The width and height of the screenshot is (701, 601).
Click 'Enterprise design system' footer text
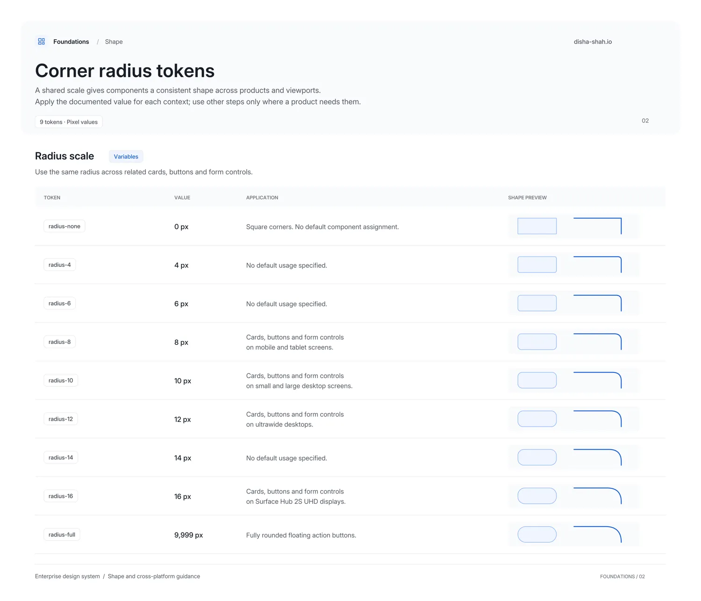click(x=67, y=576)
